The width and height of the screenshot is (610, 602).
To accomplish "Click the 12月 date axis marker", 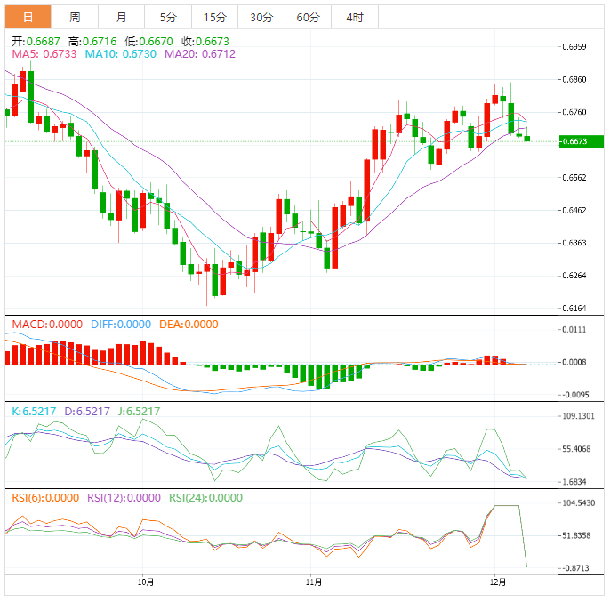I will pos(498,583).
